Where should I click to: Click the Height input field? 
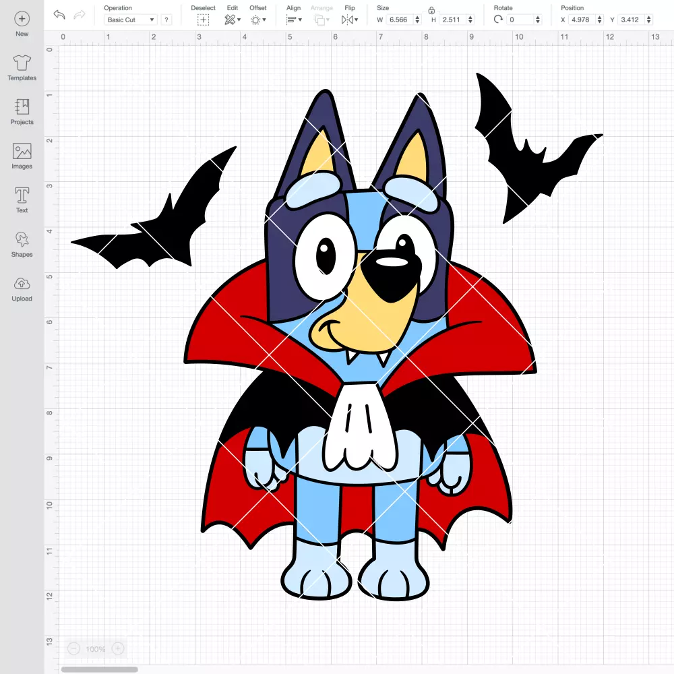coord(452,20)
